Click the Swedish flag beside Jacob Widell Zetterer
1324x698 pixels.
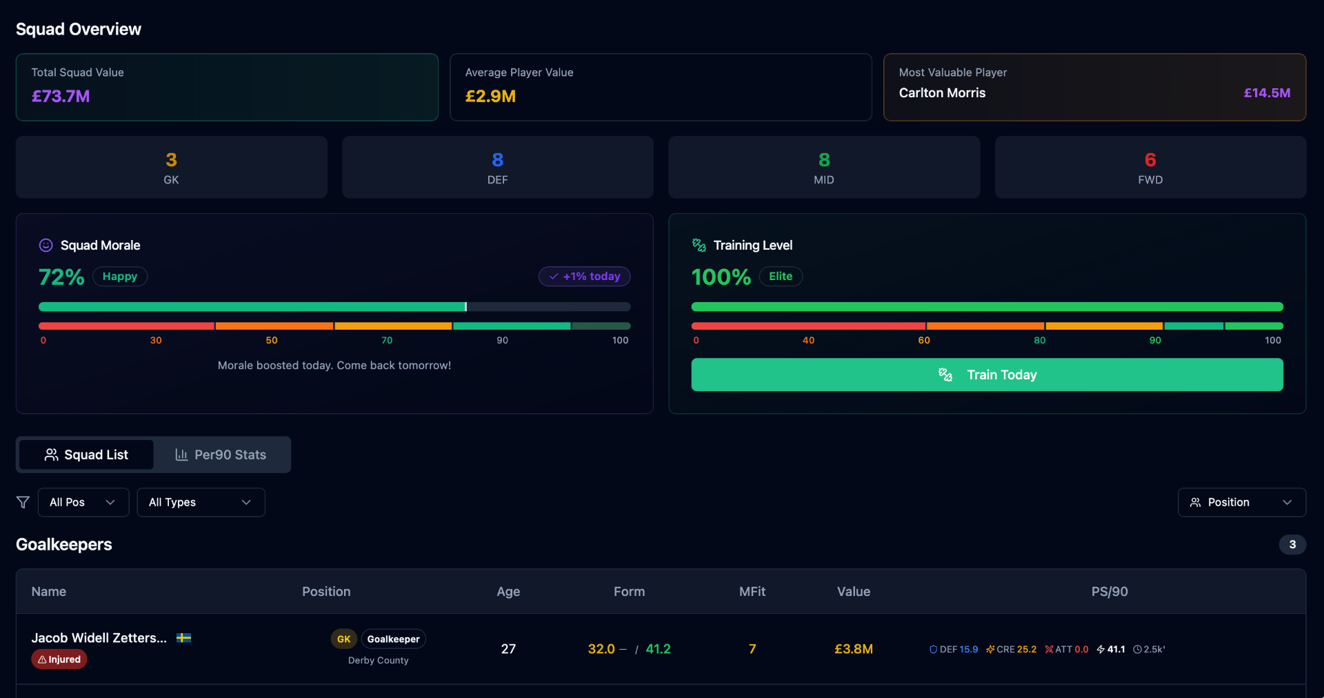pyautogui.click(x=183, y=638)
